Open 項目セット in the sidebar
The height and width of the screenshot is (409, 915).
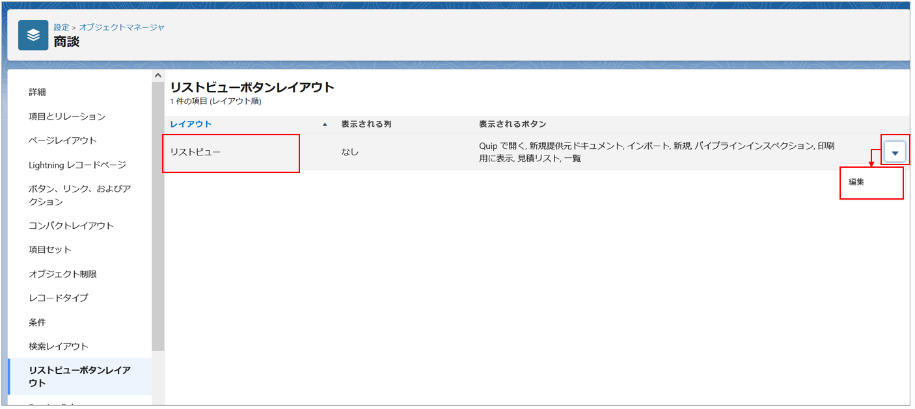pos(50,250)
